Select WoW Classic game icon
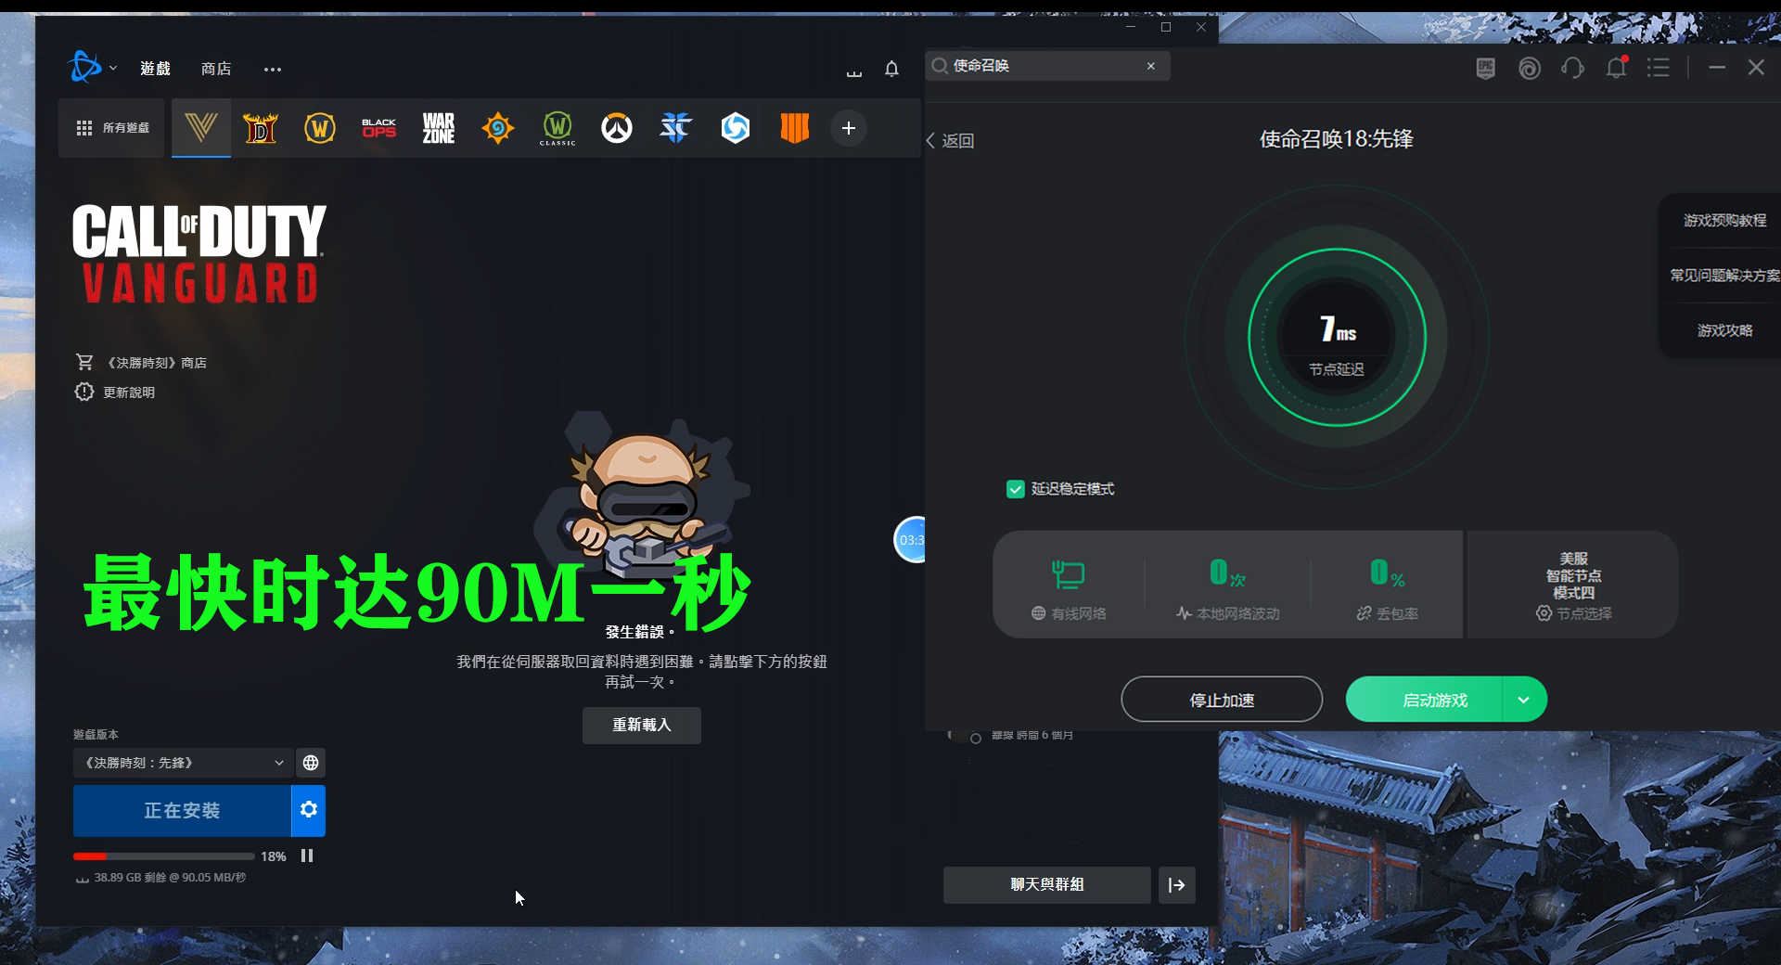1781x965 pixels. 557,128
